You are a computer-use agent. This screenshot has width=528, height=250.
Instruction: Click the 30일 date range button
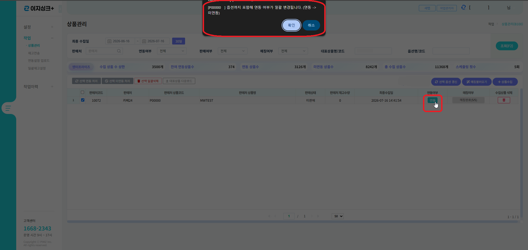[x=178, y=41]
